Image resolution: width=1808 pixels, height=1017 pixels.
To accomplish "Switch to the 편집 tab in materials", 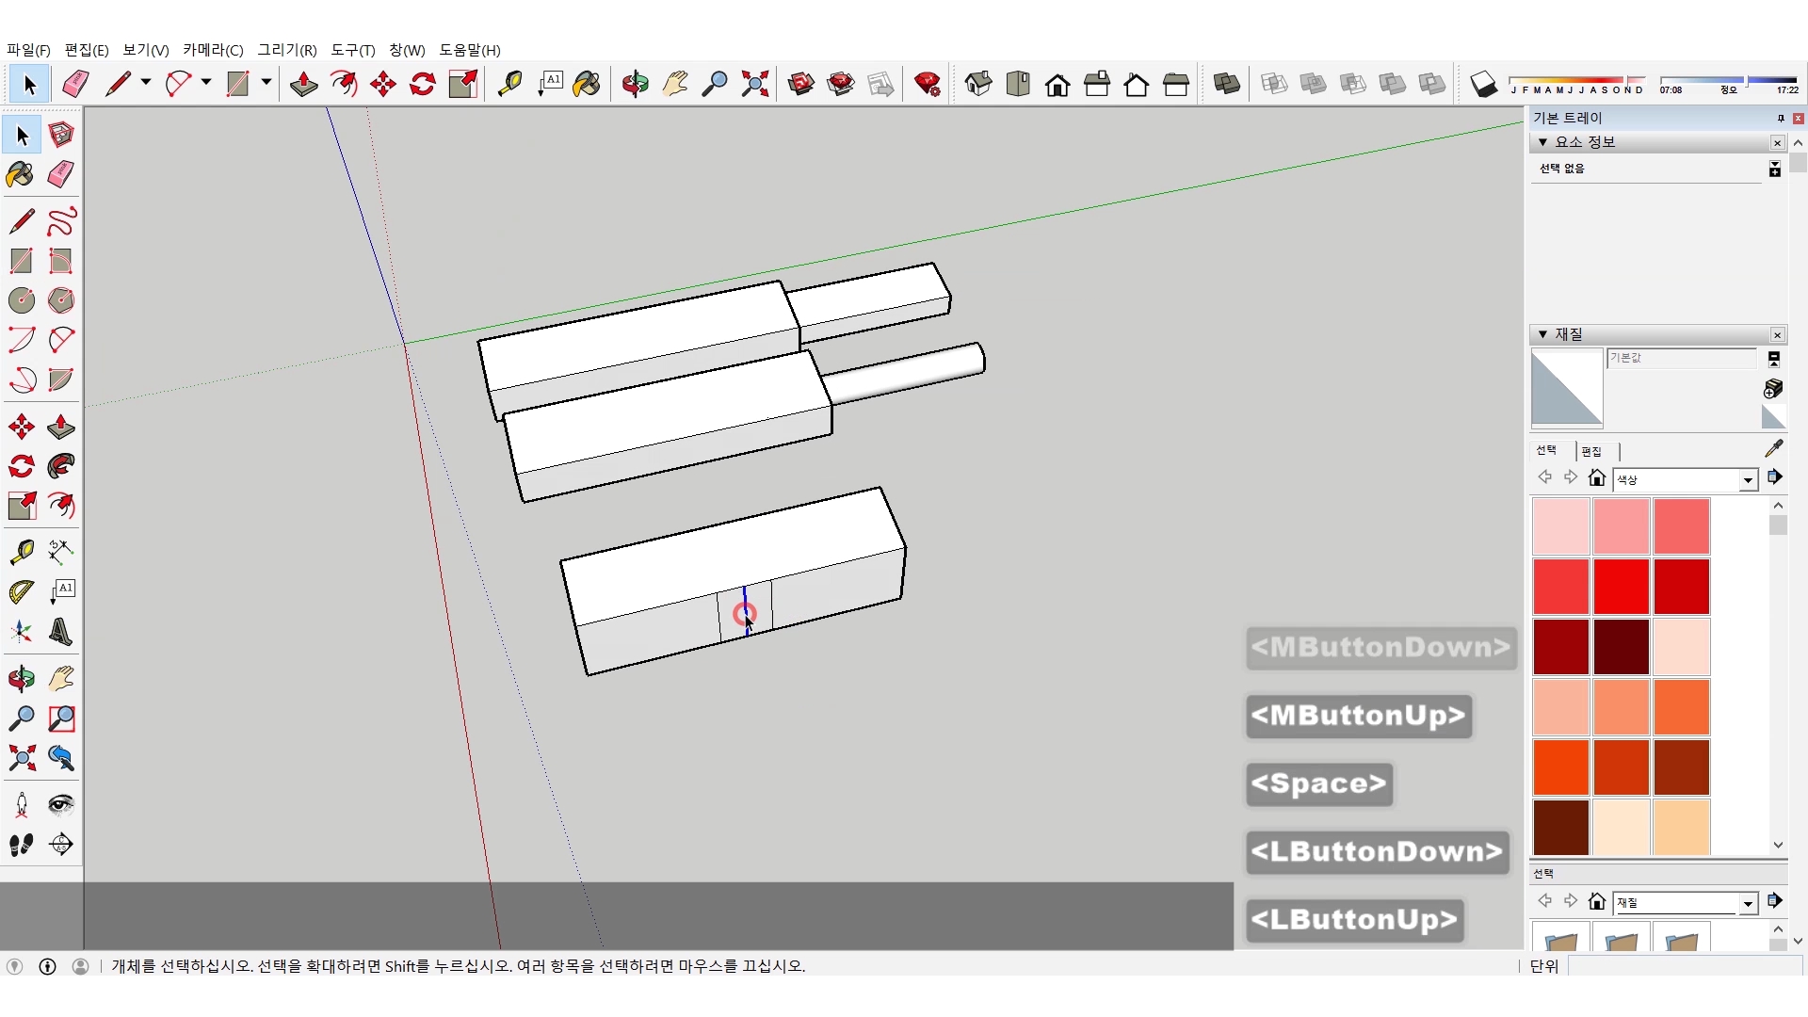I will (x=1591, y=451).
